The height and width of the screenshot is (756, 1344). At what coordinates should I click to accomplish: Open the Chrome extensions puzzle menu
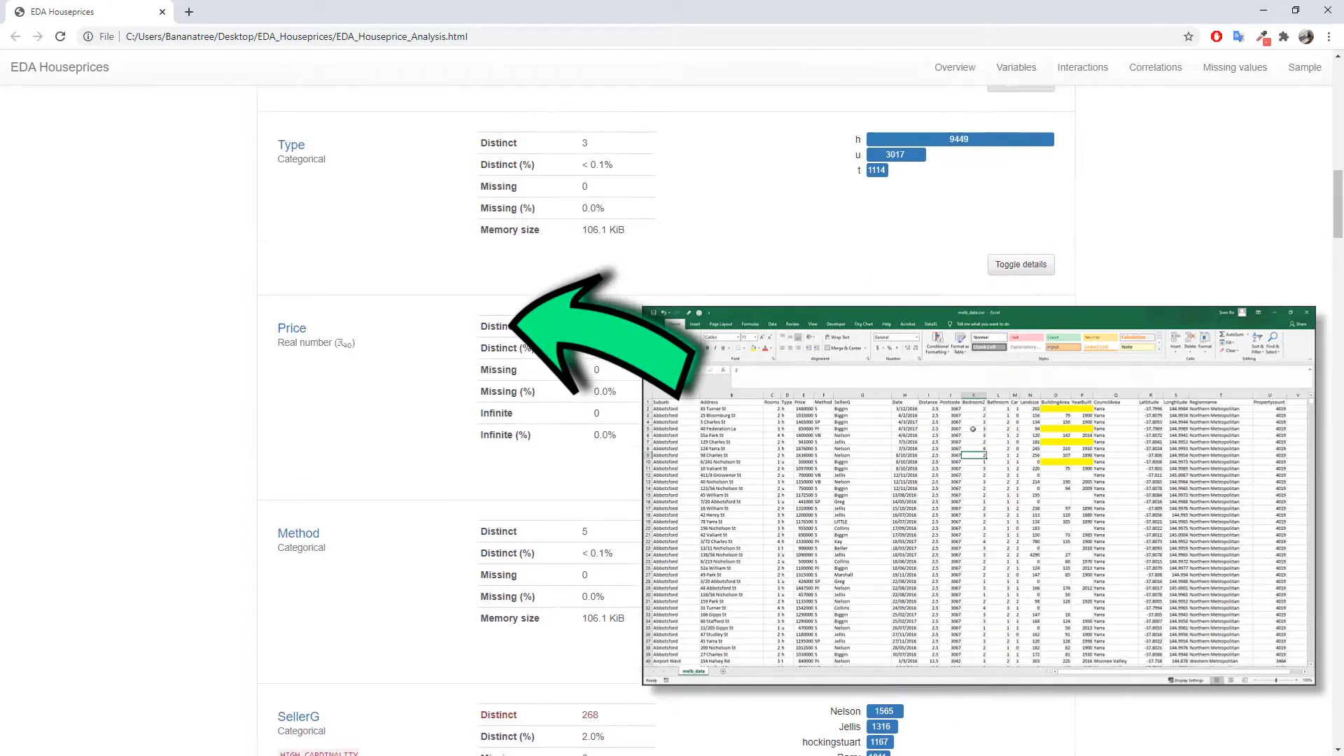[x=1284, y=36]
